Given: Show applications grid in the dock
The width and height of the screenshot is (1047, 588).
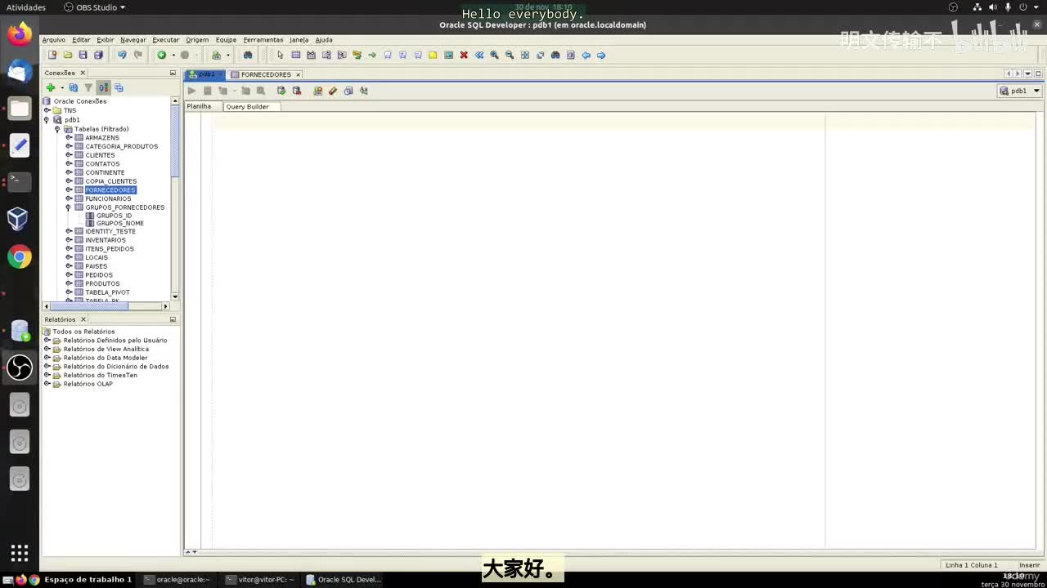Looking at the screenshot, I should click(x=20, y=553).
